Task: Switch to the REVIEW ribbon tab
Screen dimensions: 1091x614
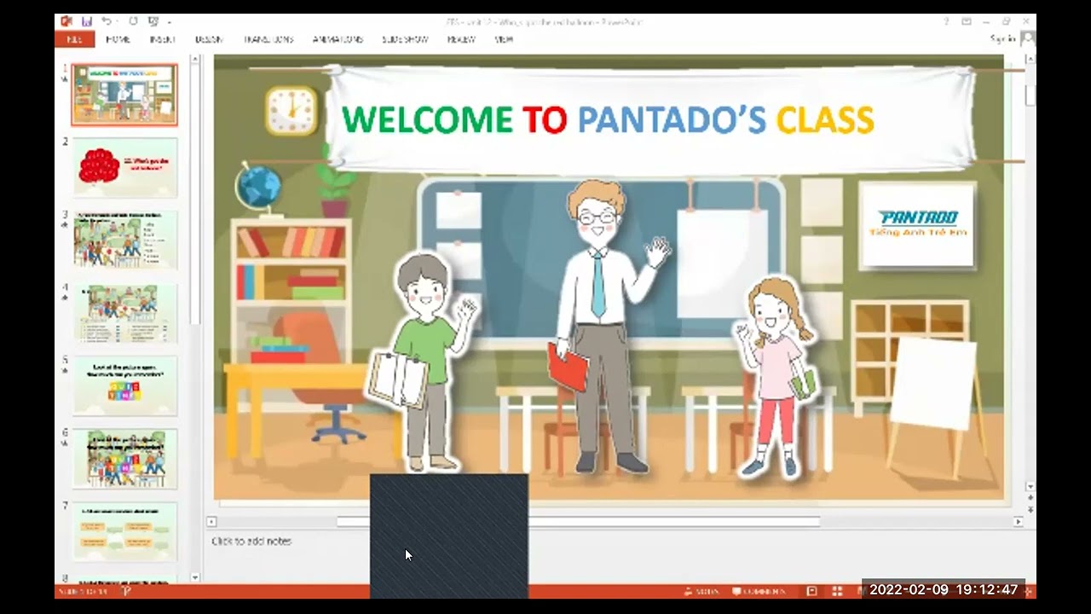Action: (x=461, y=39)
